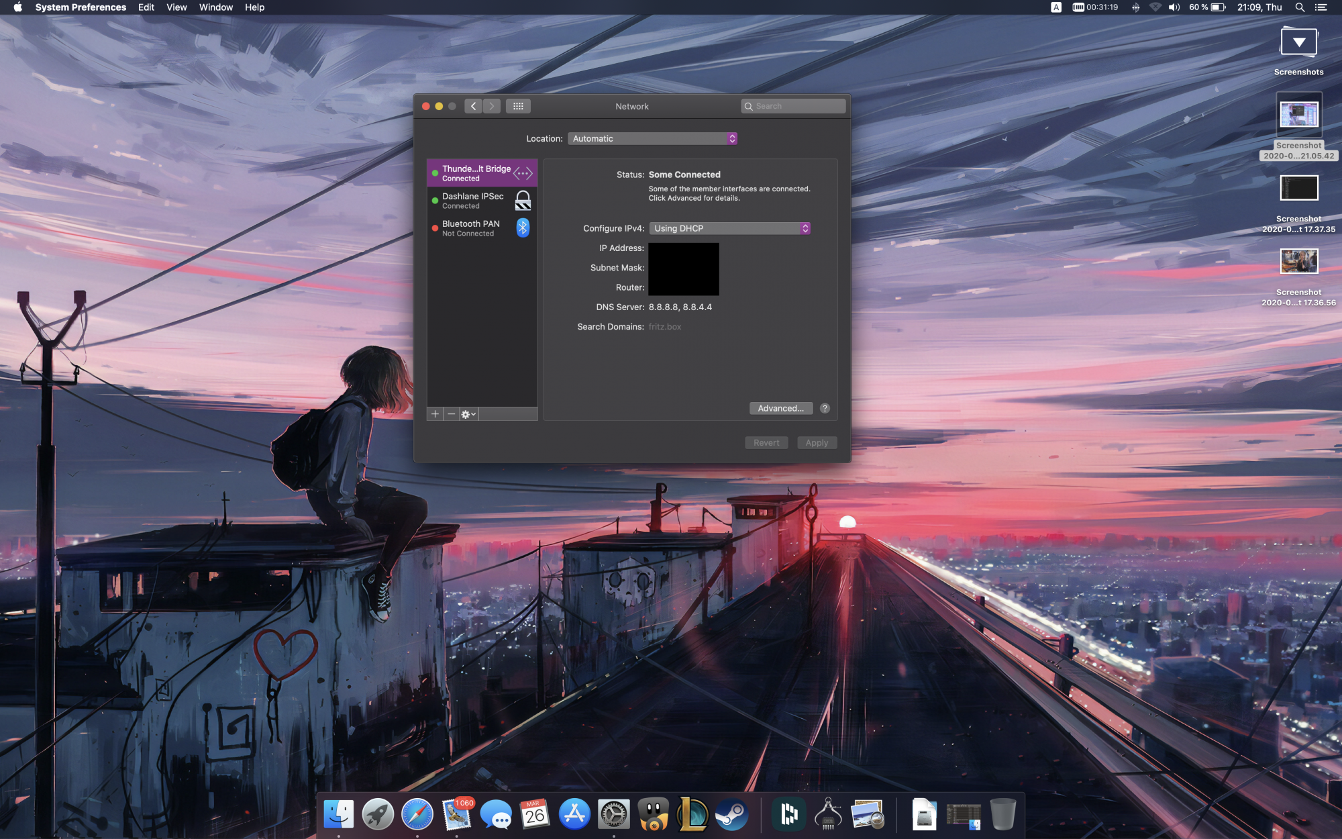The width and height of the screenshot is (1342, 839).
Task: Open the screenshot folder stack in the dock
Action: pos(964,814)
